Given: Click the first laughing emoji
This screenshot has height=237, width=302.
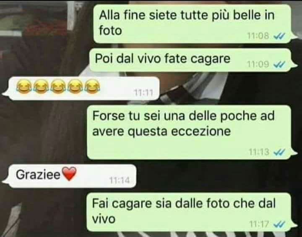Looking at the screenshot, I should pos(24,87).
